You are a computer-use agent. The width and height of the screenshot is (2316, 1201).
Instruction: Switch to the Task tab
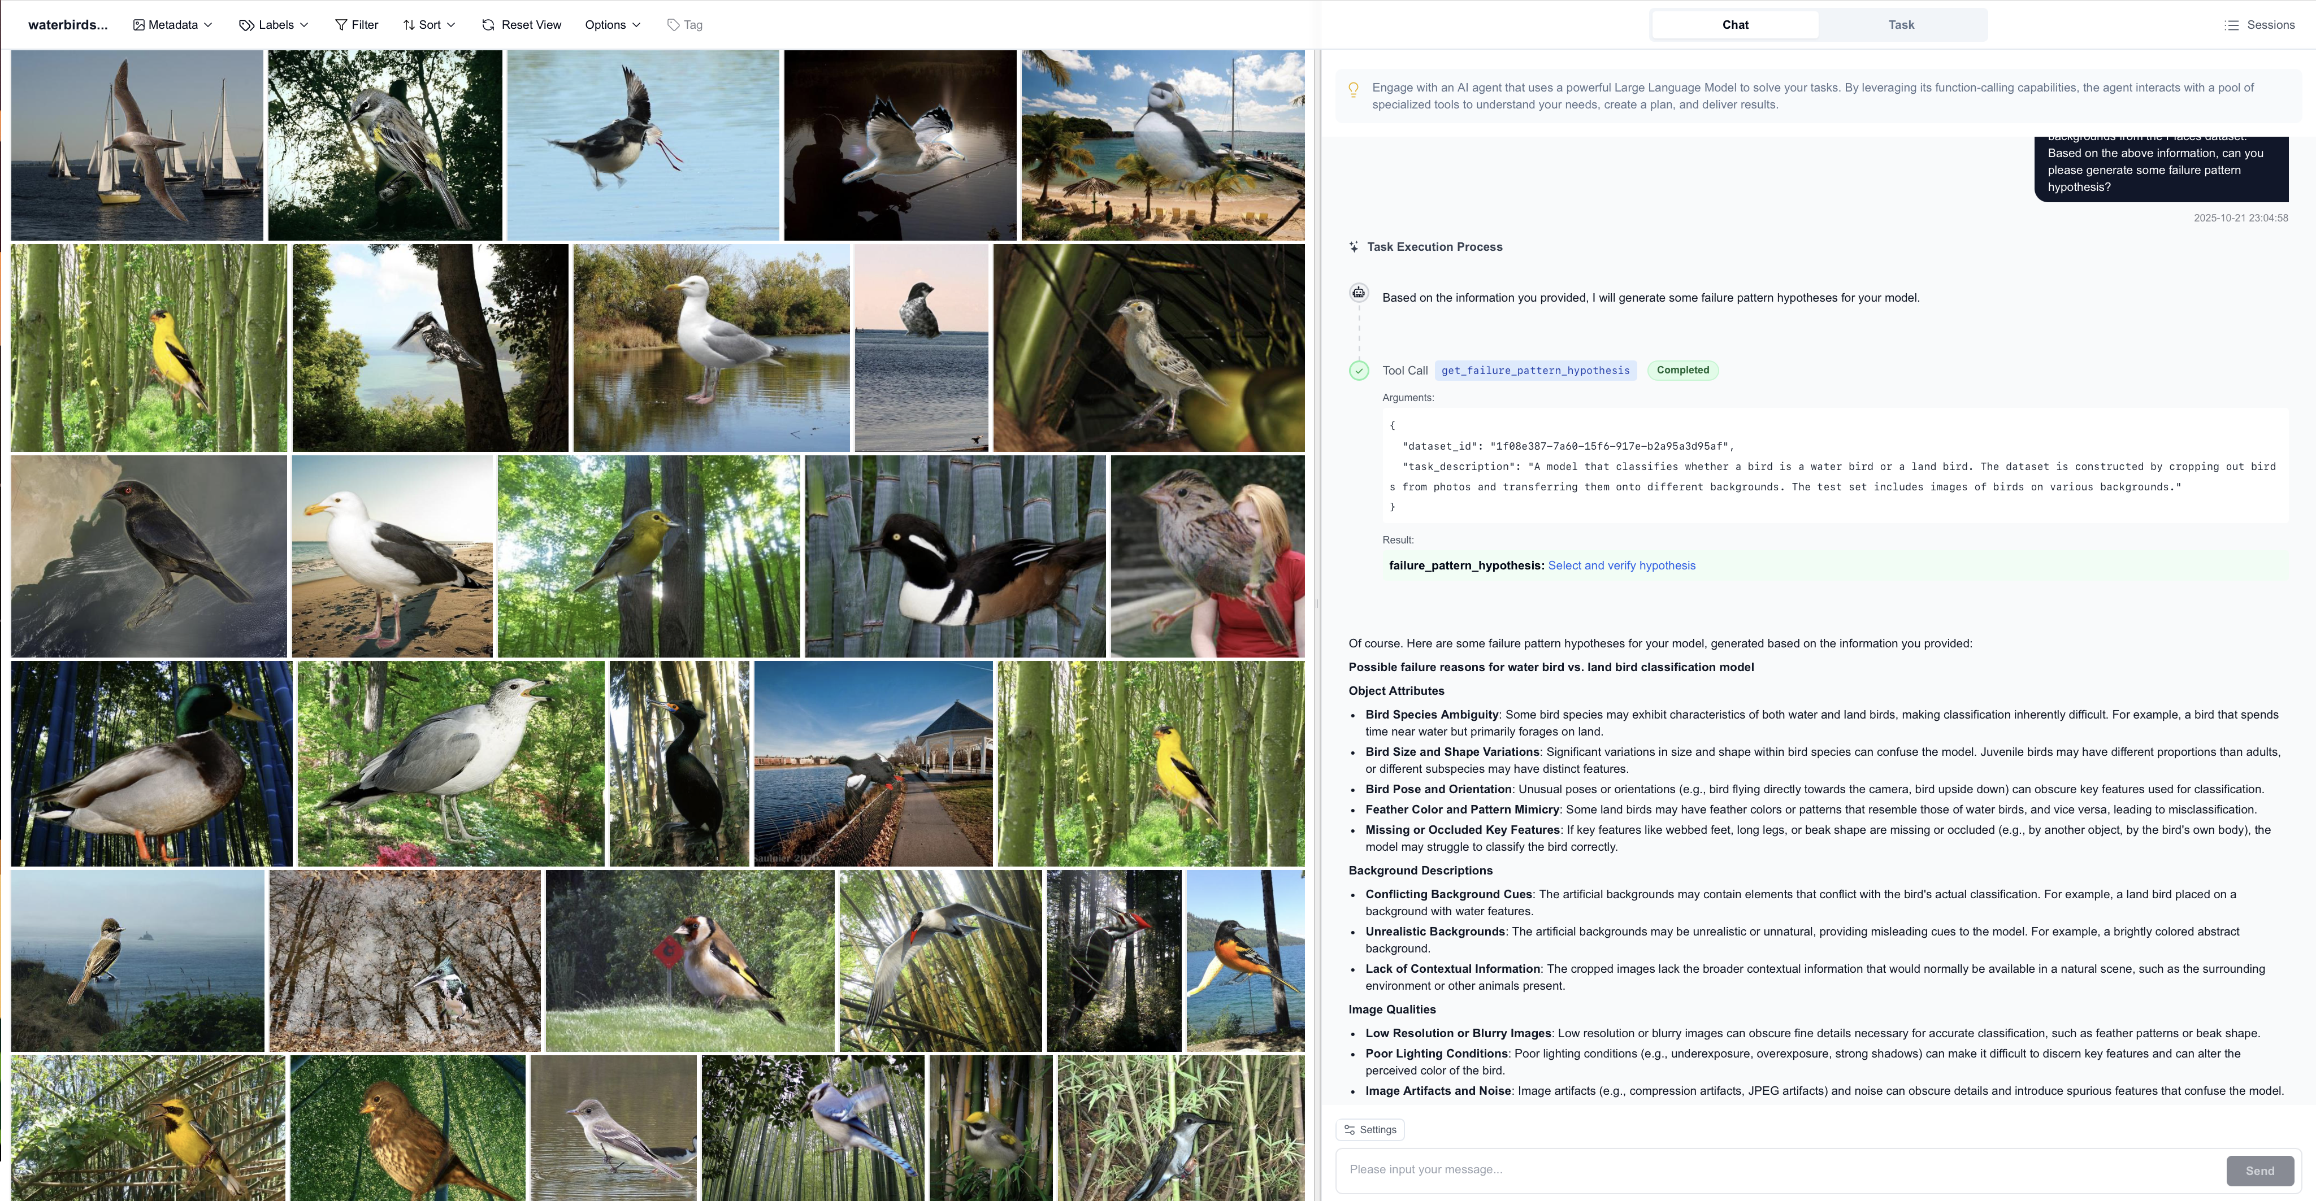[1901, 25]
